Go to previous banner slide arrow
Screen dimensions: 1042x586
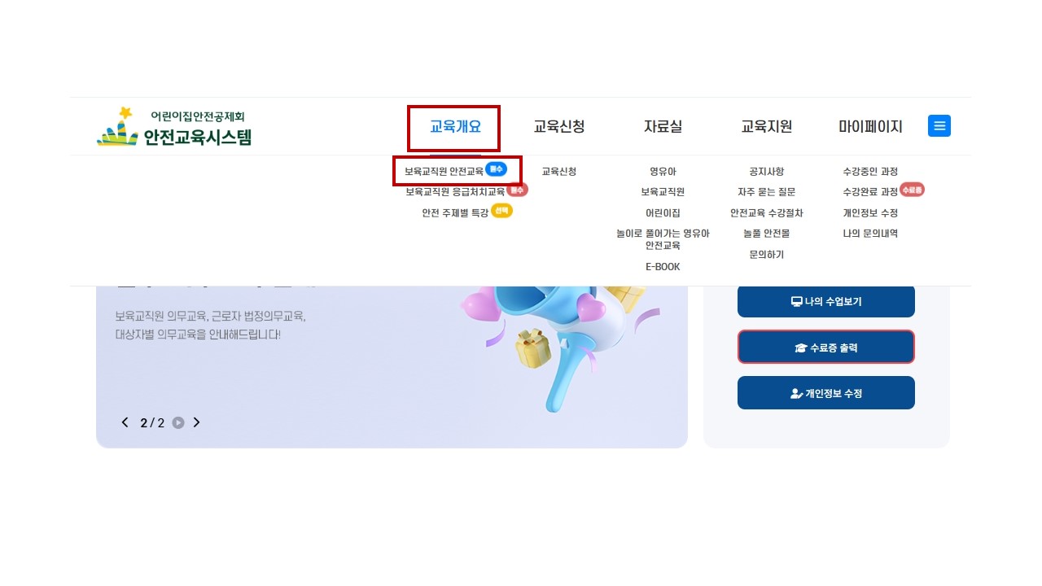[125, 422]
